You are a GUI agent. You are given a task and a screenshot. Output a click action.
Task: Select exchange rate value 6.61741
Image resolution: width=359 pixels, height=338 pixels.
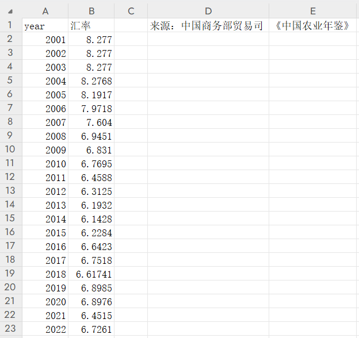point(91,274)
